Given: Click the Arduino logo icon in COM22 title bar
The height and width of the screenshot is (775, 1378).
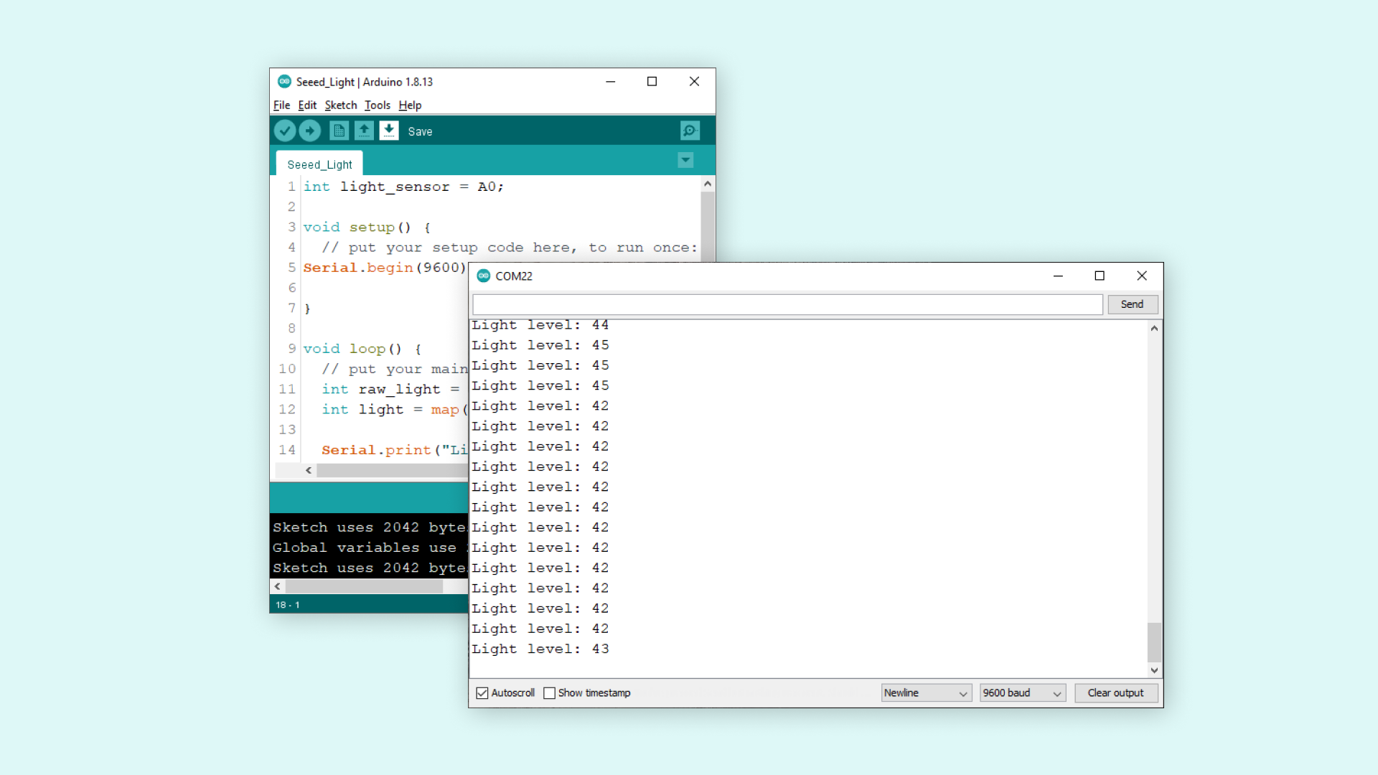Looking at the screenshot, I should click(x=484, y=276).
